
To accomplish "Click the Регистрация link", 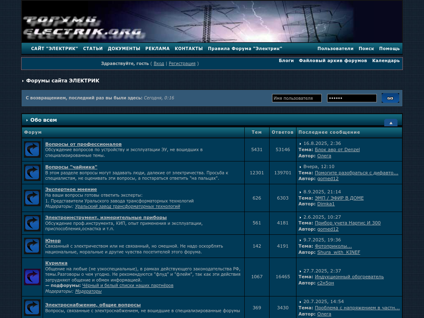I will [x=182, y=64].
